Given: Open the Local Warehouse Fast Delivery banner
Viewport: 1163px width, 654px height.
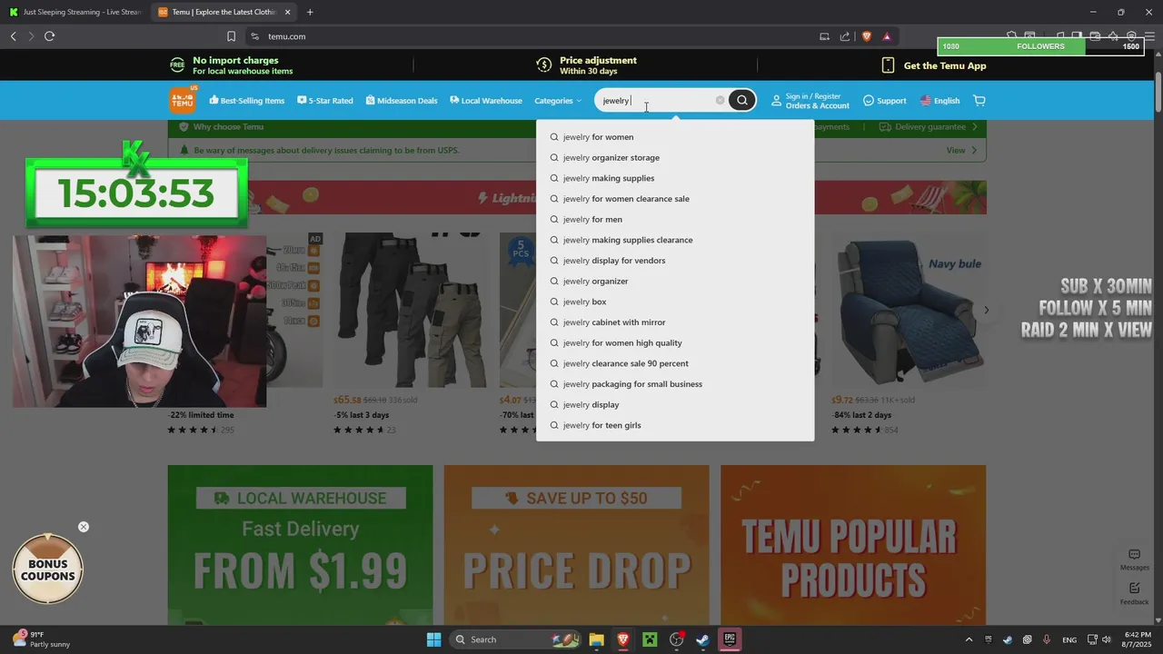Looking at the screenshot, I should point(300,545).
